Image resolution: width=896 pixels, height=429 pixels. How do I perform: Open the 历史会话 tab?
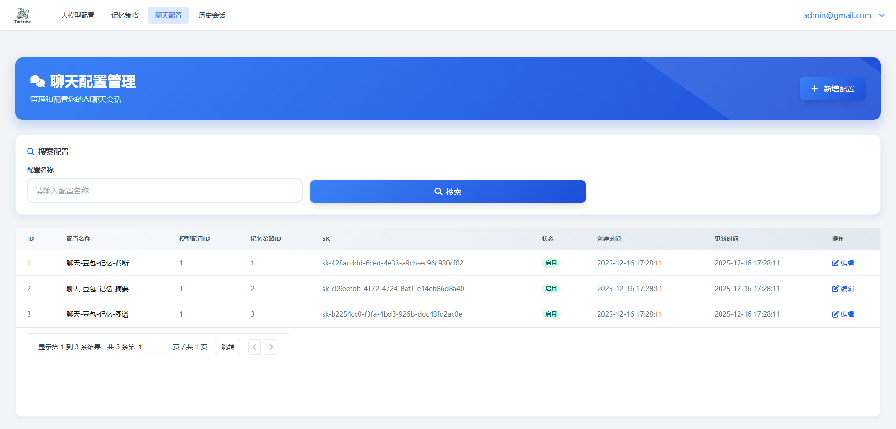(212, 15)
